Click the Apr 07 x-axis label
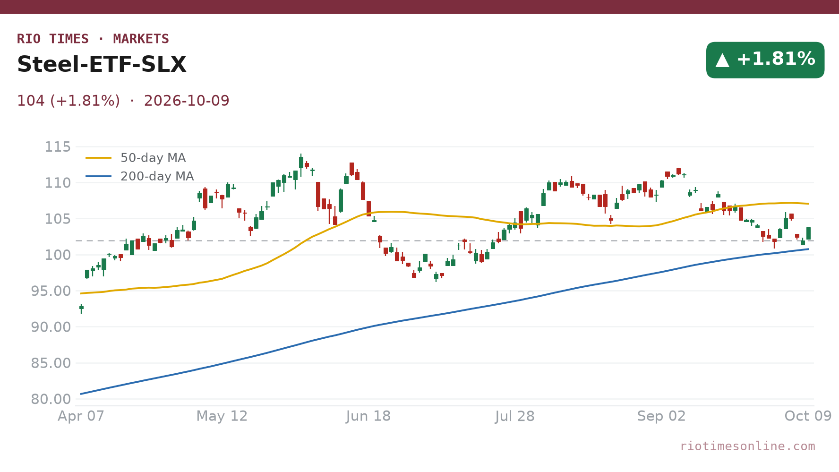The image size is (839, 472). pyautogui.click(x=81, y=416)
